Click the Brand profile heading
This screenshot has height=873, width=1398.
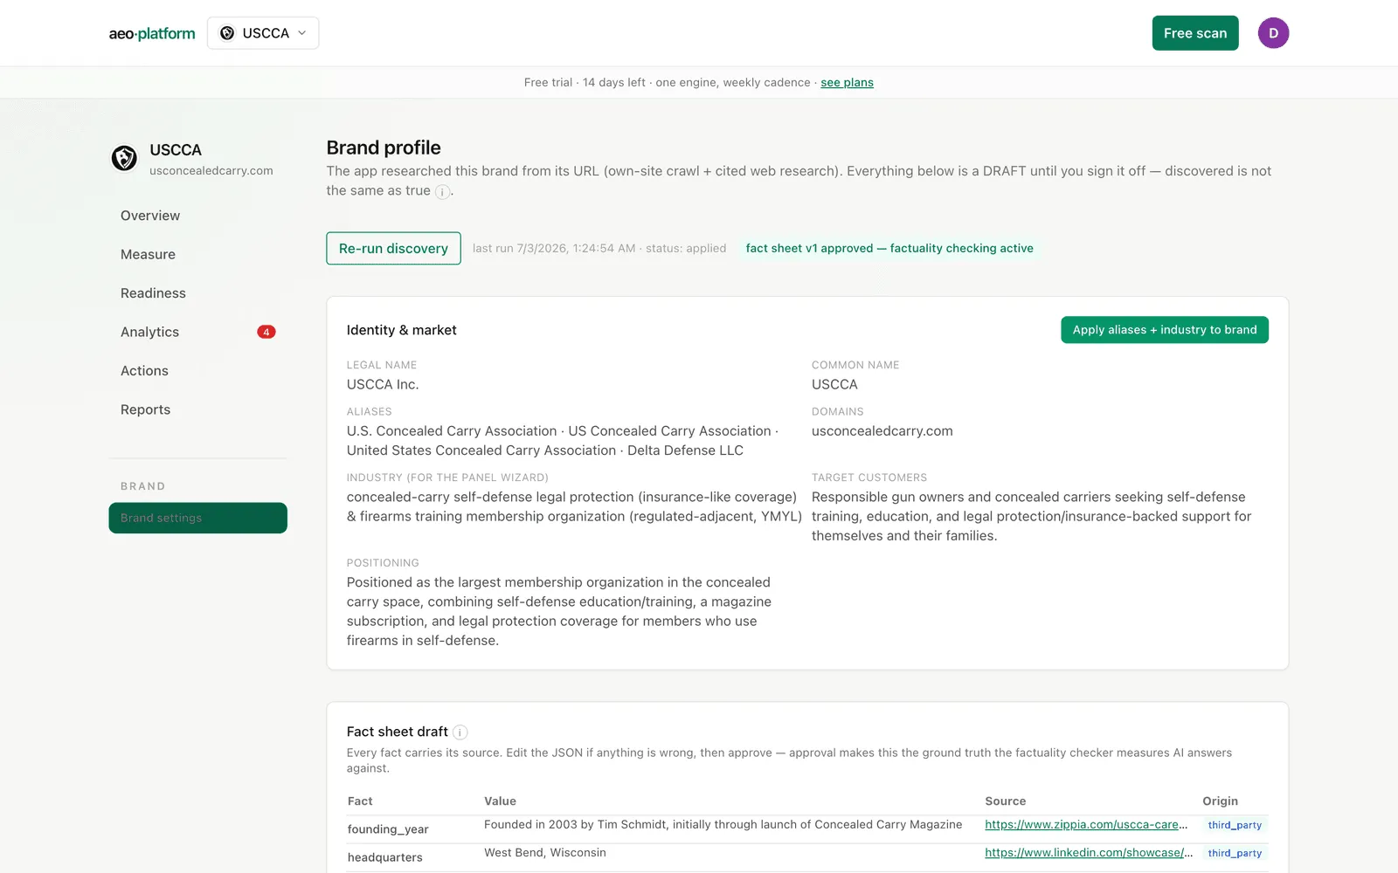click(384, 148)
